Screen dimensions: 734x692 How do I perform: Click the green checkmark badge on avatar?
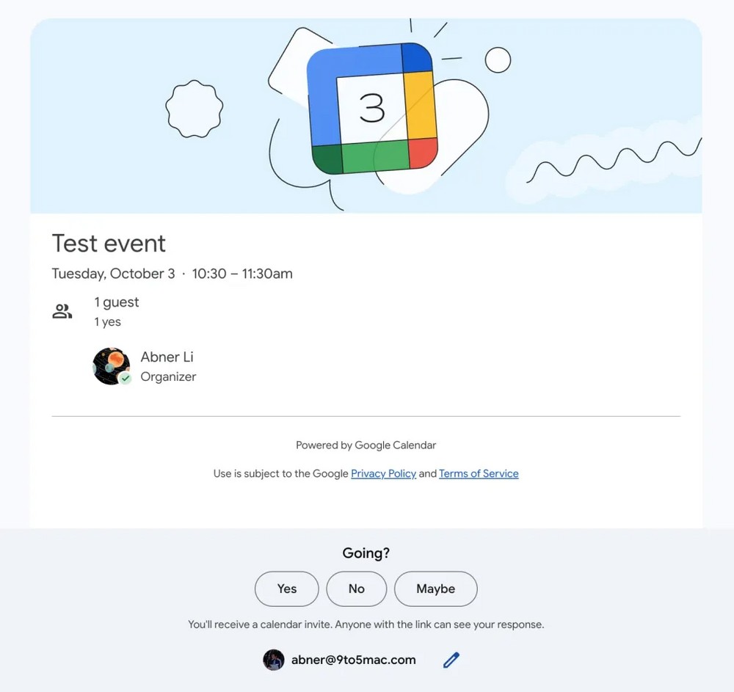[126, 379]
